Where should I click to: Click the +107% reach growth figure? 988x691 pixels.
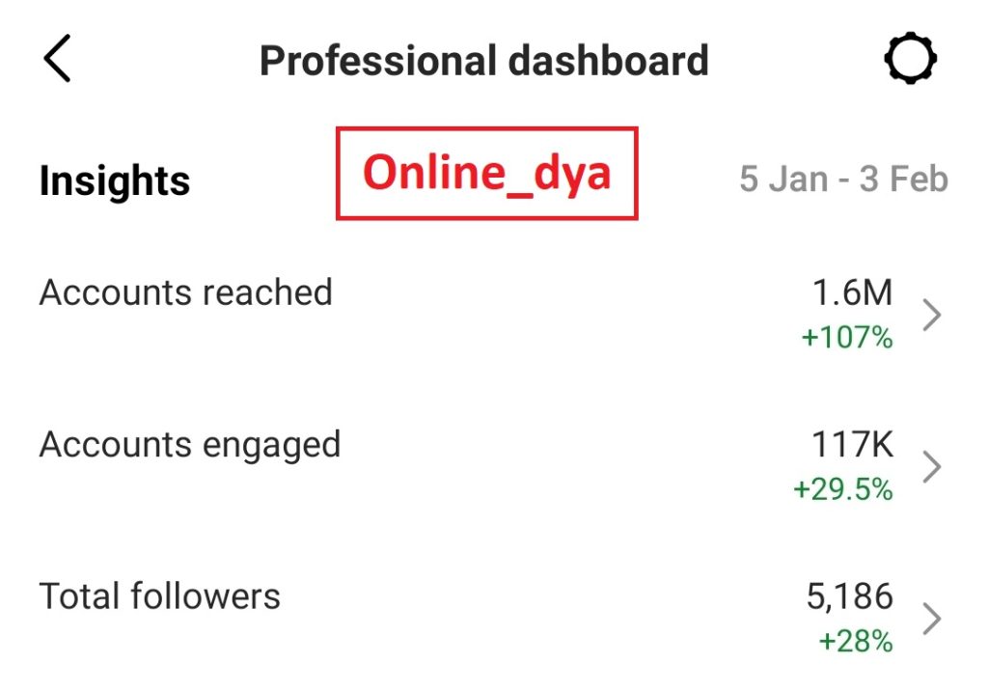coord(847,338)
